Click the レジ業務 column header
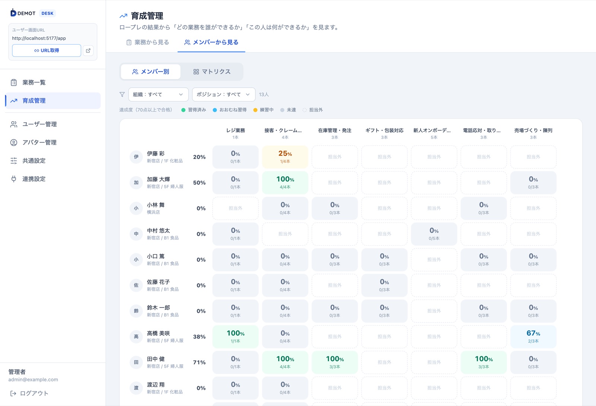This screenshot has width=596, height=406. pos(235,133)
